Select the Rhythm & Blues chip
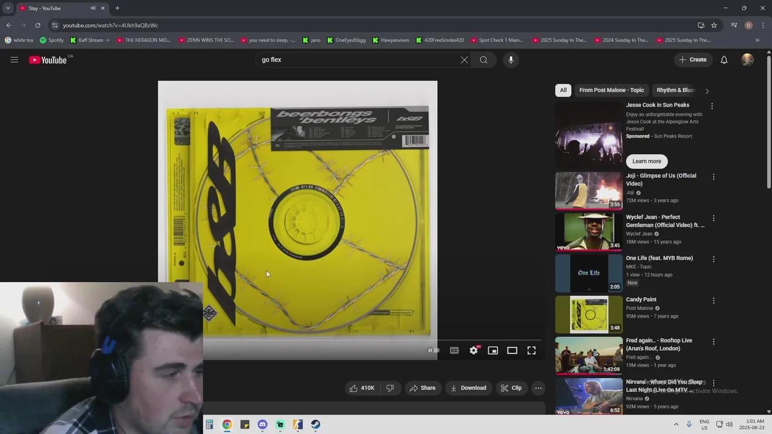This screenshot has width=772, height=434. coord(676,90)
